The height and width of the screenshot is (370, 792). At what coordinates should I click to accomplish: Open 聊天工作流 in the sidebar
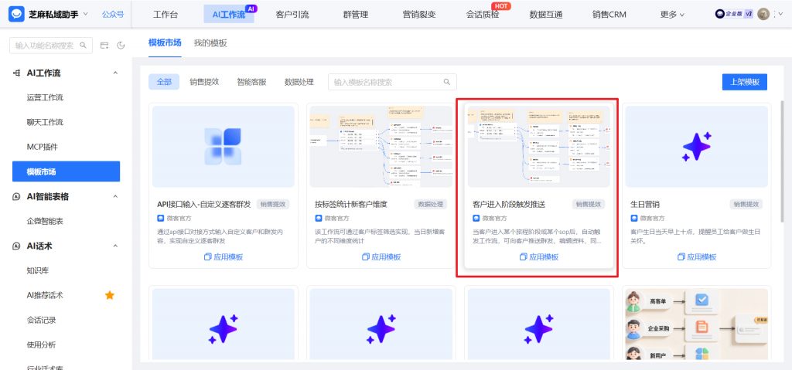click(45, 122)
